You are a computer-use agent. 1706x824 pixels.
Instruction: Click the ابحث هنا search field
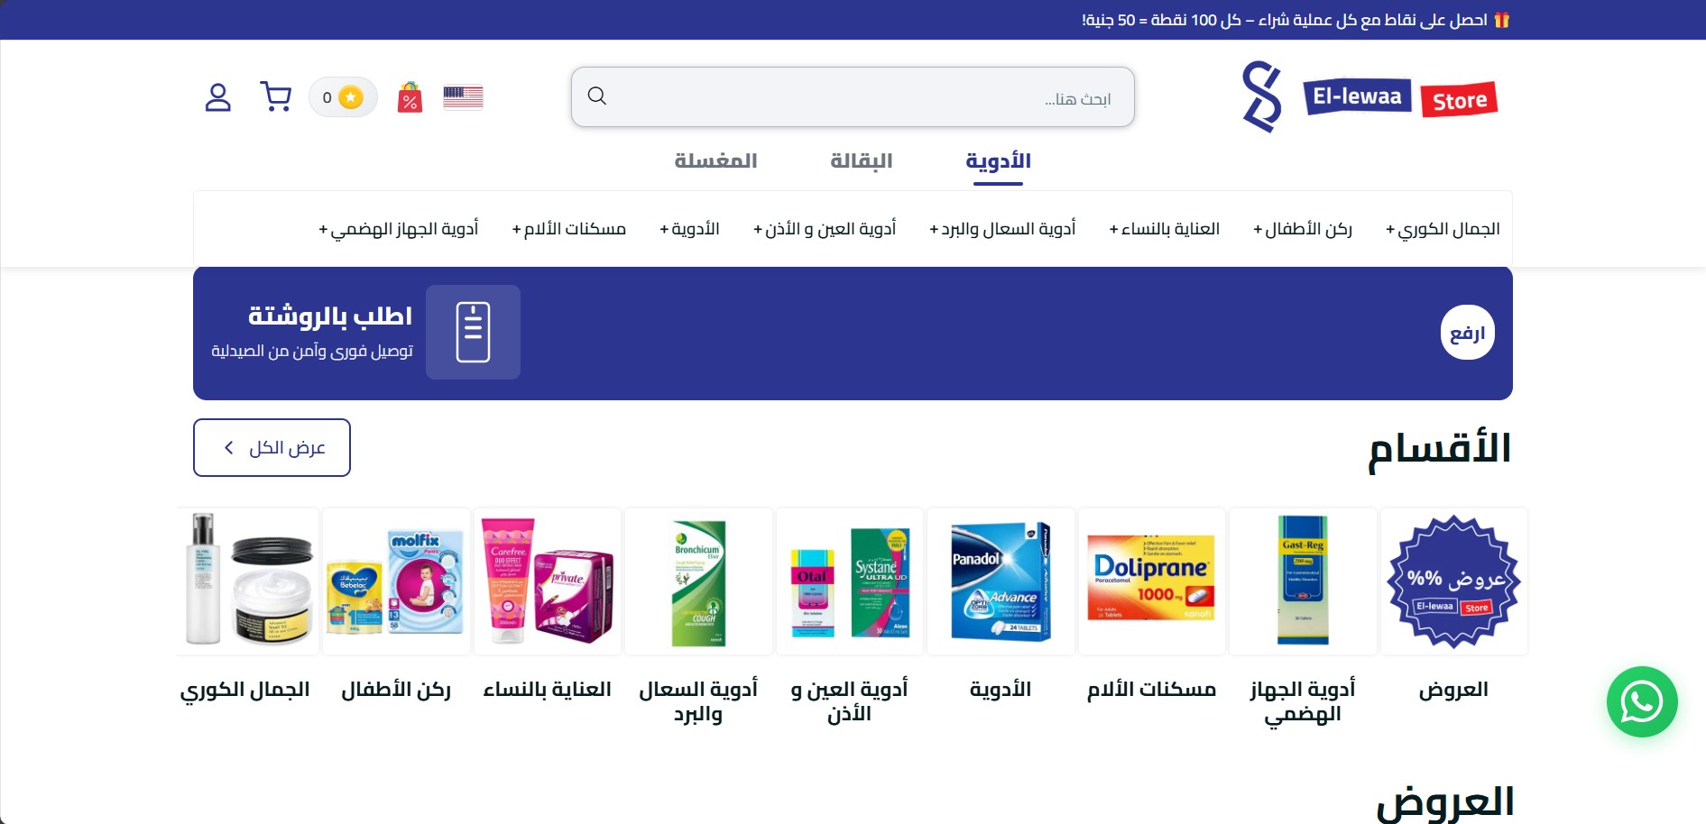pos(853,96)
